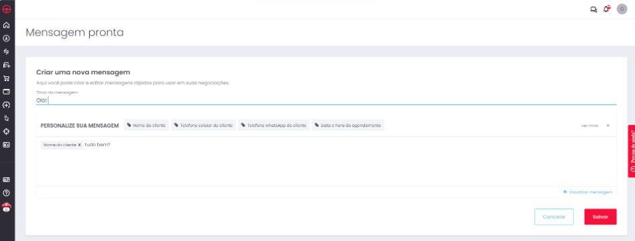Remove the Nome do cliente tag with x
This screenshot has width=635, height=241.
(79, 145)
